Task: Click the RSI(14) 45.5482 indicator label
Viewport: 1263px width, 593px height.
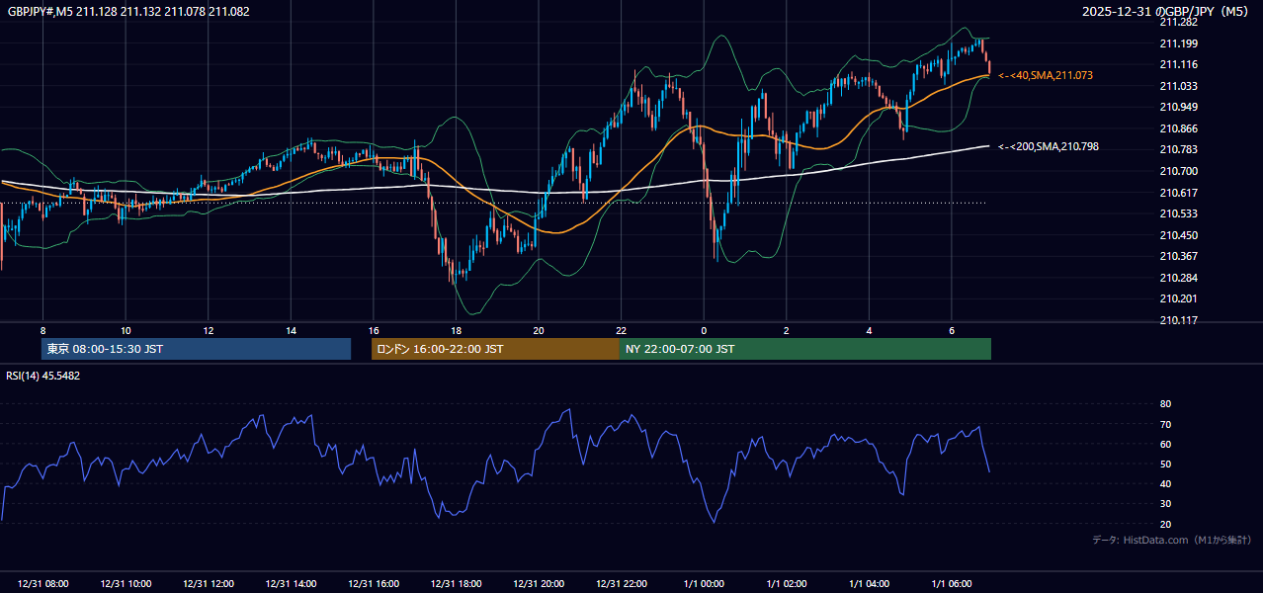Action: 43,376
